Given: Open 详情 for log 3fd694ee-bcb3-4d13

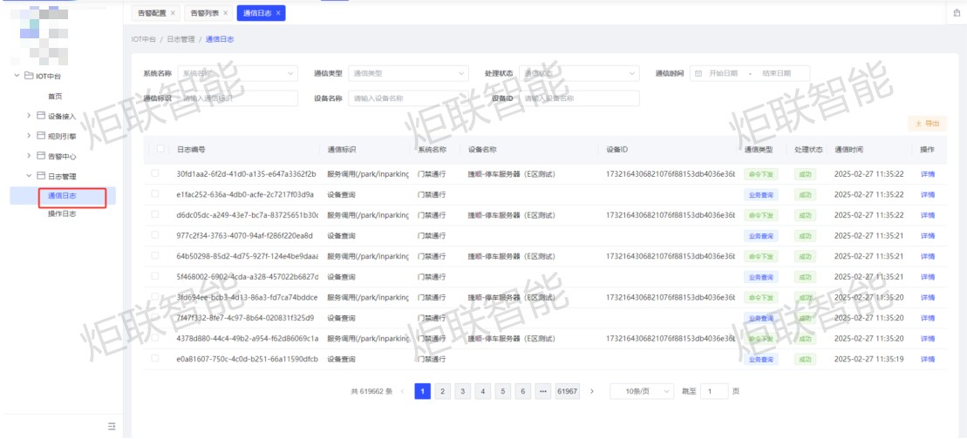Looking at the screenshot, I should (928, 297).
